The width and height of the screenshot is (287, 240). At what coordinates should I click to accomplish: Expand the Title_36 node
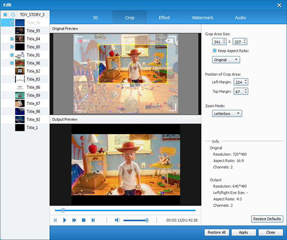pyautogui.click(x=12, y=23)
